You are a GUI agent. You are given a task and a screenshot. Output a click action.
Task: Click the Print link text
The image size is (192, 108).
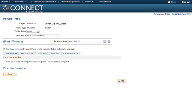pyautogui.click(x=8, y=42)
